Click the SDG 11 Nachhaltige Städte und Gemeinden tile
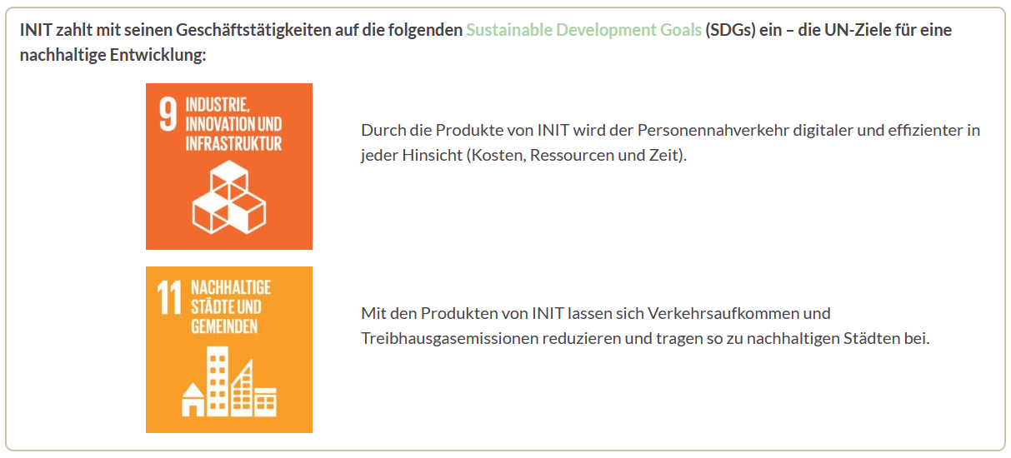This screenshot has width=1011, height=458. [x=229, y=350]
